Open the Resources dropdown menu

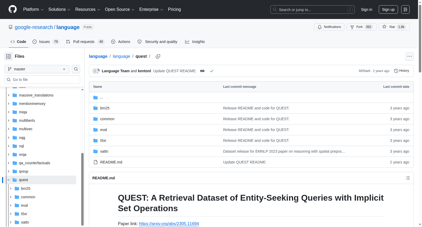pos(88,9)
